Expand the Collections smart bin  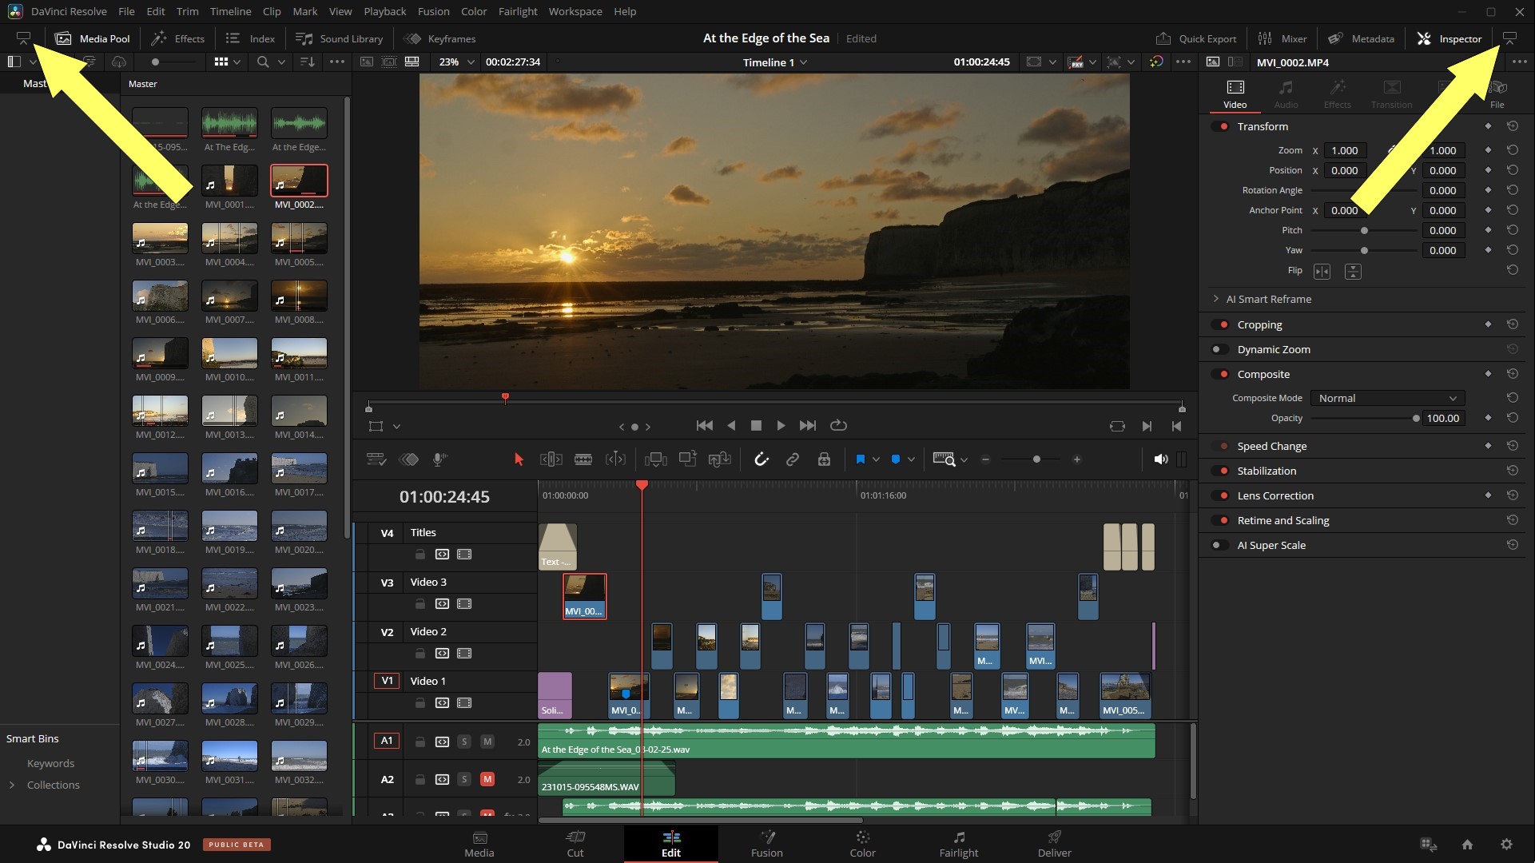pyautogui.click(x=12, y=785)
